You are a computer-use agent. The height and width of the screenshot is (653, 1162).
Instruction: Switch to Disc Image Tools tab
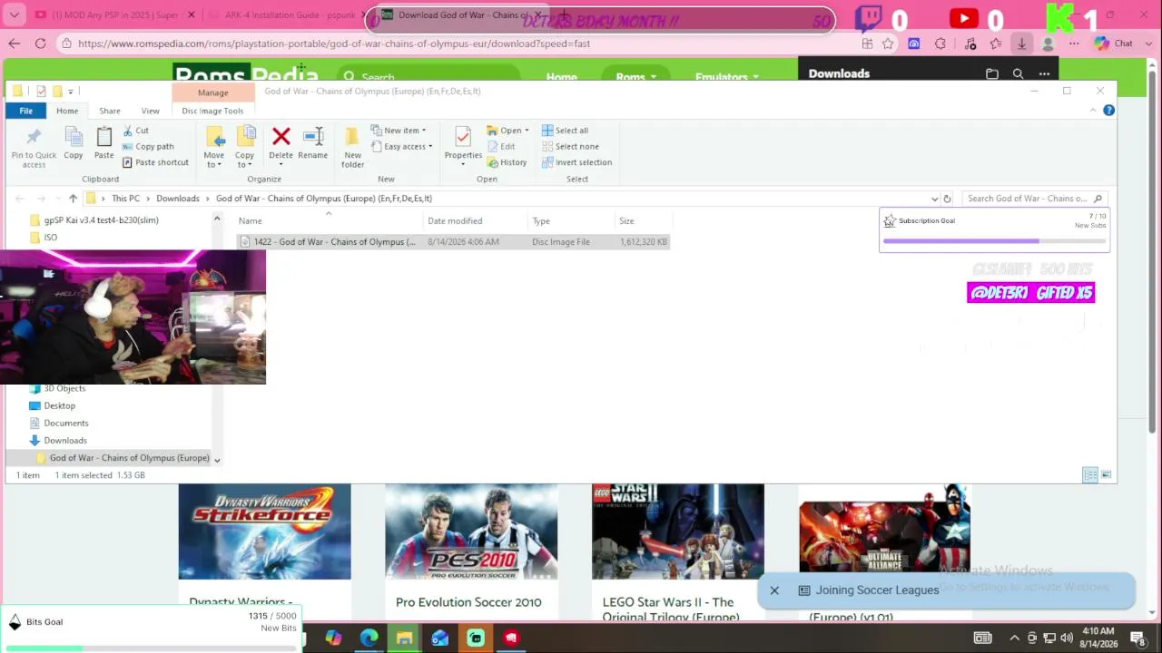(x=212, y=111)
